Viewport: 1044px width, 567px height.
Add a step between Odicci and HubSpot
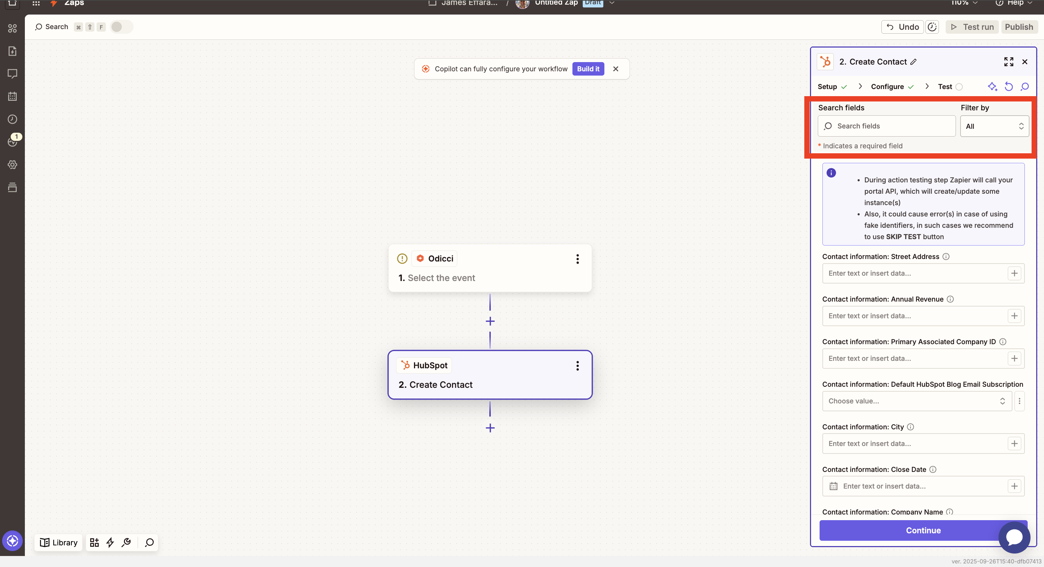click(490, 321)
